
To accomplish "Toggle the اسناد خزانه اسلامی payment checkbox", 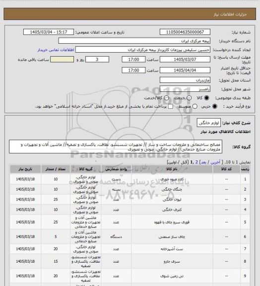I will (x=171, y=106).
